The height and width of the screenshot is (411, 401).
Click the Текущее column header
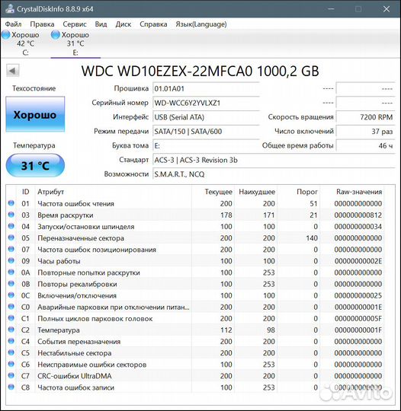click(219, 192)
